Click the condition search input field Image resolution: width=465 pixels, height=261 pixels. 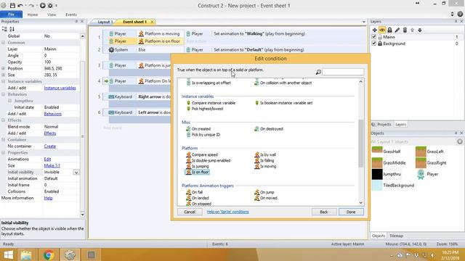click(x=343, y=72)
